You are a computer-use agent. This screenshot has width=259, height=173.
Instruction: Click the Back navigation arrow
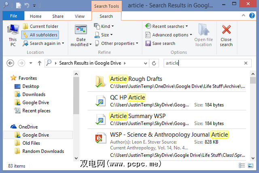[11, 63]
